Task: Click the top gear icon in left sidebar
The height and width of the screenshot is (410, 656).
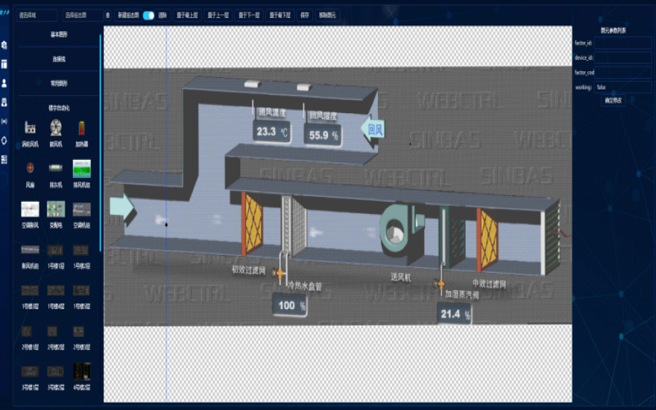Action: (x=5, y=44)
